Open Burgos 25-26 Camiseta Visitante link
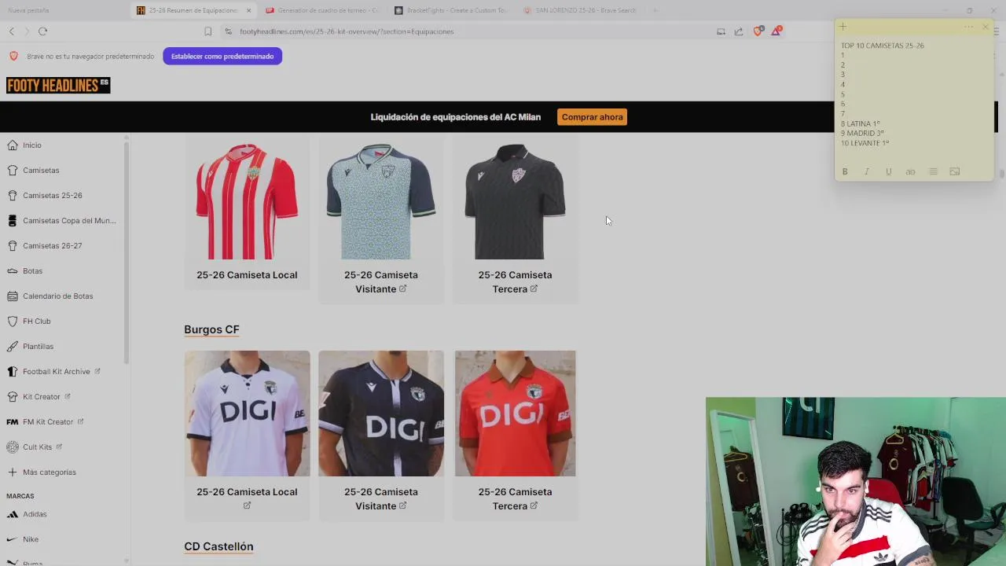This screenshot has width=1006, height=566. (380, 498)
